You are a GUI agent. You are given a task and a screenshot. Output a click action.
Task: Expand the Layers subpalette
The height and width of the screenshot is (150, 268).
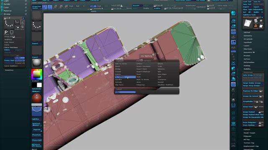coord(247,45)
